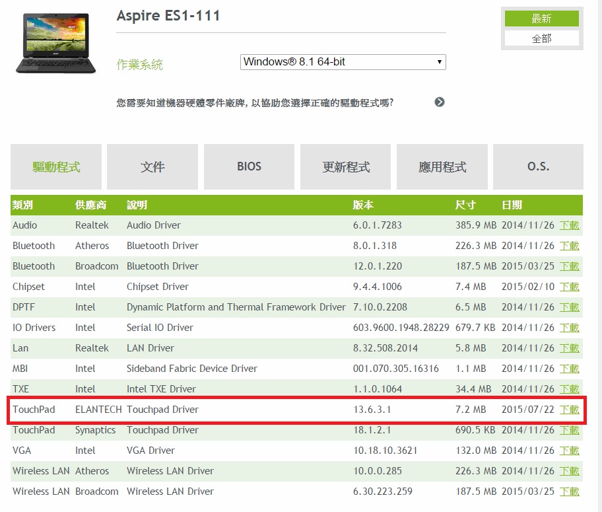Switch to the 驅動程式 tab
Image resolution: width=602 pixels, height=512 pixels.
point(56,167)
